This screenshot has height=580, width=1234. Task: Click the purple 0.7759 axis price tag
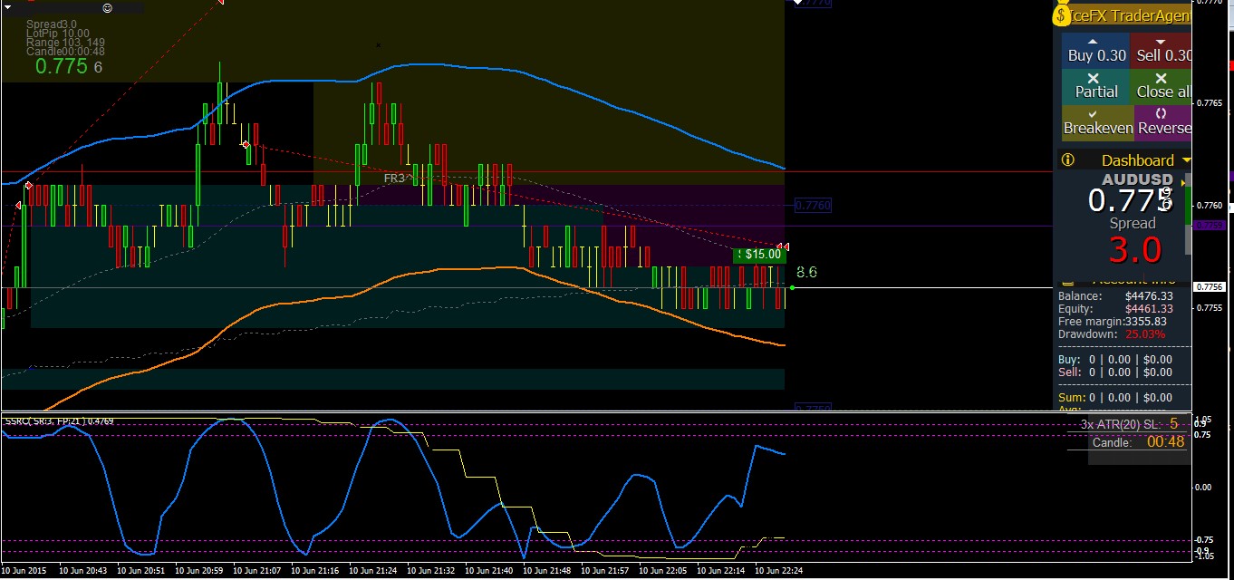(1210, 225)
